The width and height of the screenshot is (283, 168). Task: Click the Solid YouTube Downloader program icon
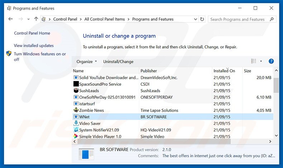click(x=76, y=78)
